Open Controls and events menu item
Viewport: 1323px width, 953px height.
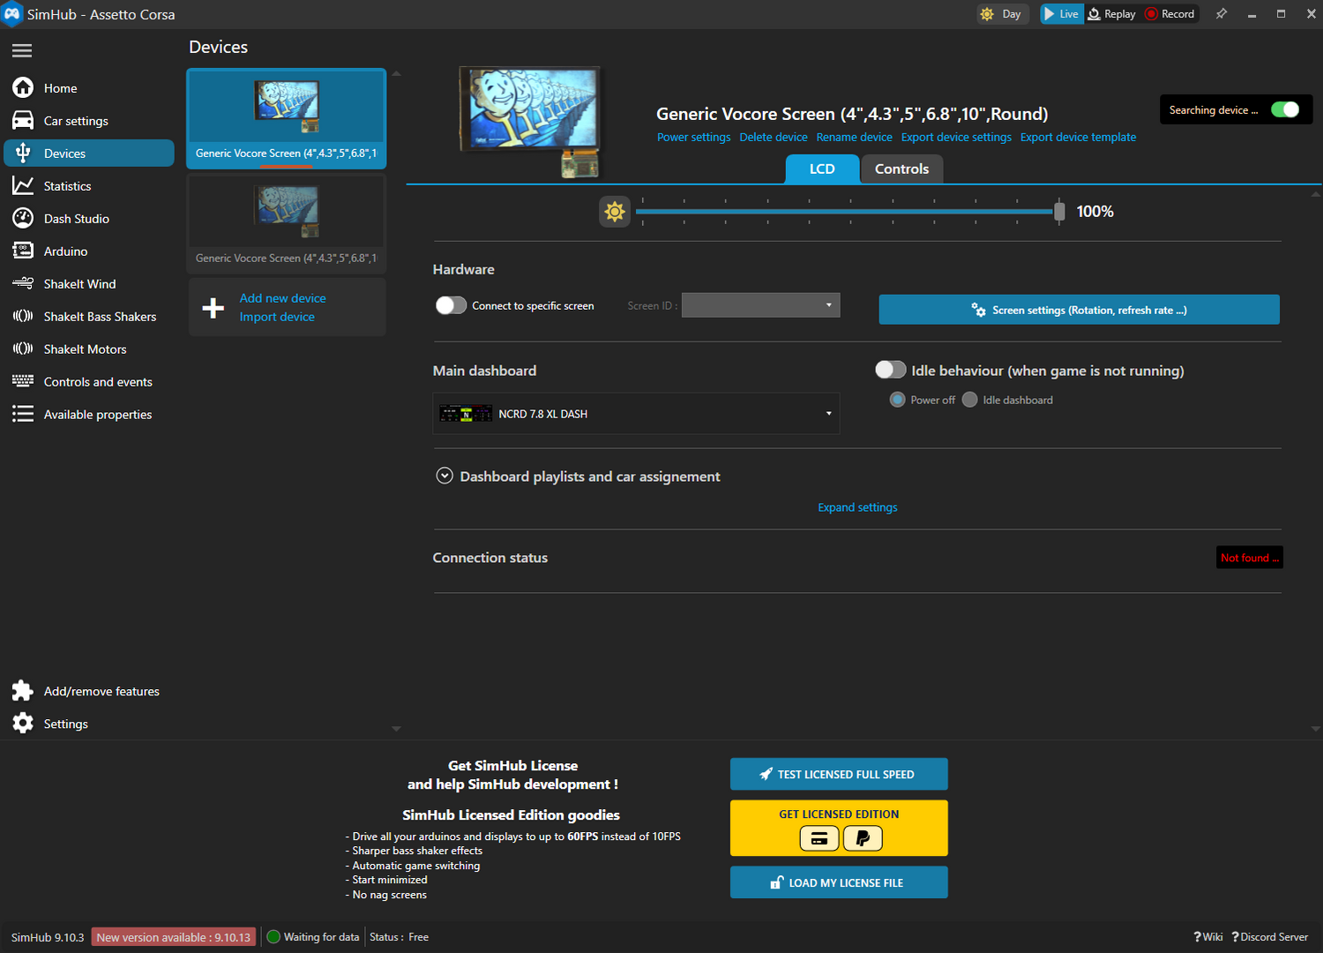[x=98, y=381]
